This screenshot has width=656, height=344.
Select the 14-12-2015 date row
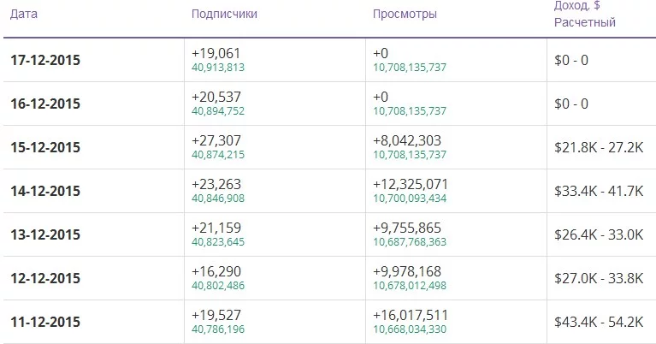45,191
